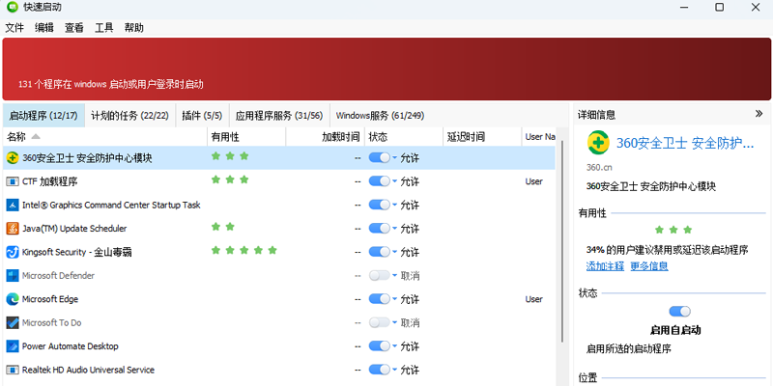The image size is (773, 386).
Task: Select the 启动程序 (12/17) tab
Action: coord(43,116)
